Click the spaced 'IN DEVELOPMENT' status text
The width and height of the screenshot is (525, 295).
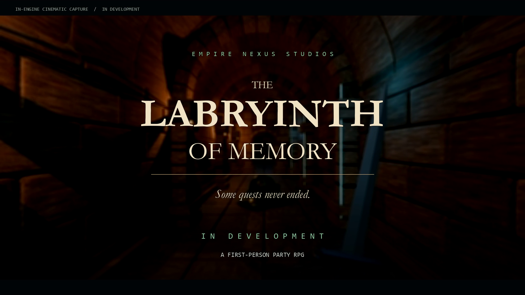pyautogui.click(x=263, y=236)
